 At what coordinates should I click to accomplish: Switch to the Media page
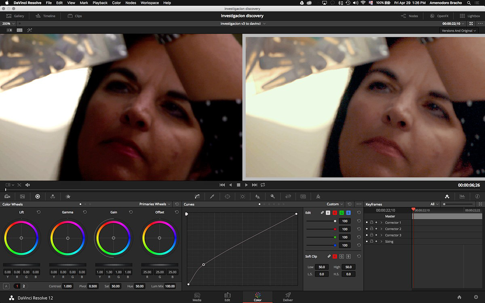point(197,297)
